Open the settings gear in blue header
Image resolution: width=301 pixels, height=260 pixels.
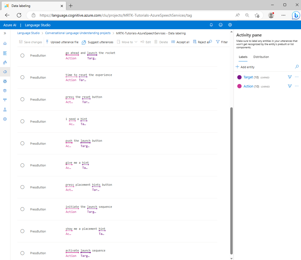coord(230,25)
